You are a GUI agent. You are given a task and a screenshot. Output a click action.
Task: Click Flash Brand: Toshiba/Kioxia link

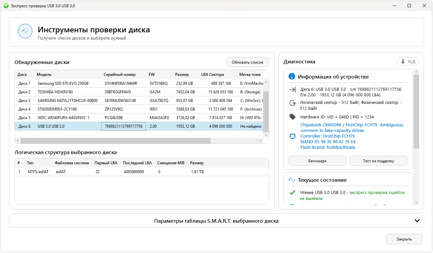pyautogui.click(x=328, y=147)
